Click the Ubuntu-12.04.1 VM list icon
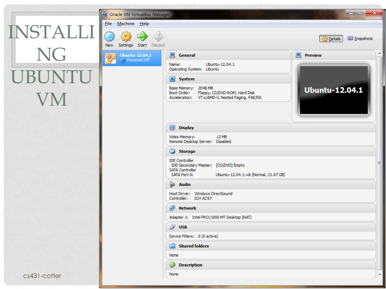 coord(110,58)
